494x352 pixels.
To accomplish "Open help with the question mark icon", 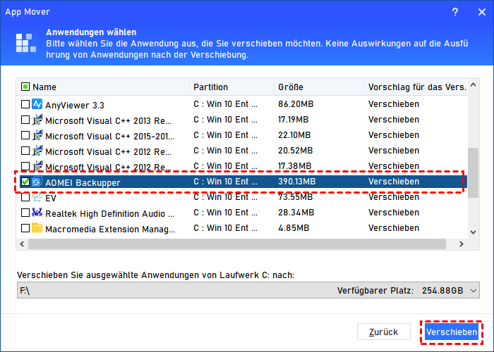I will 455,12.
